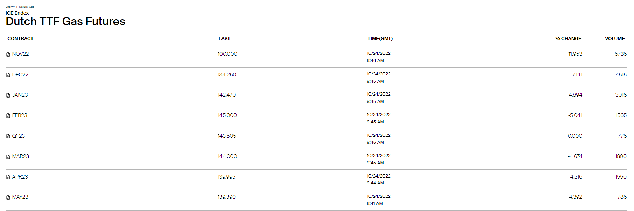Screen dimensions: 634x211
Task: Click the chart icon beside DEC22
Action: [8, 75]
